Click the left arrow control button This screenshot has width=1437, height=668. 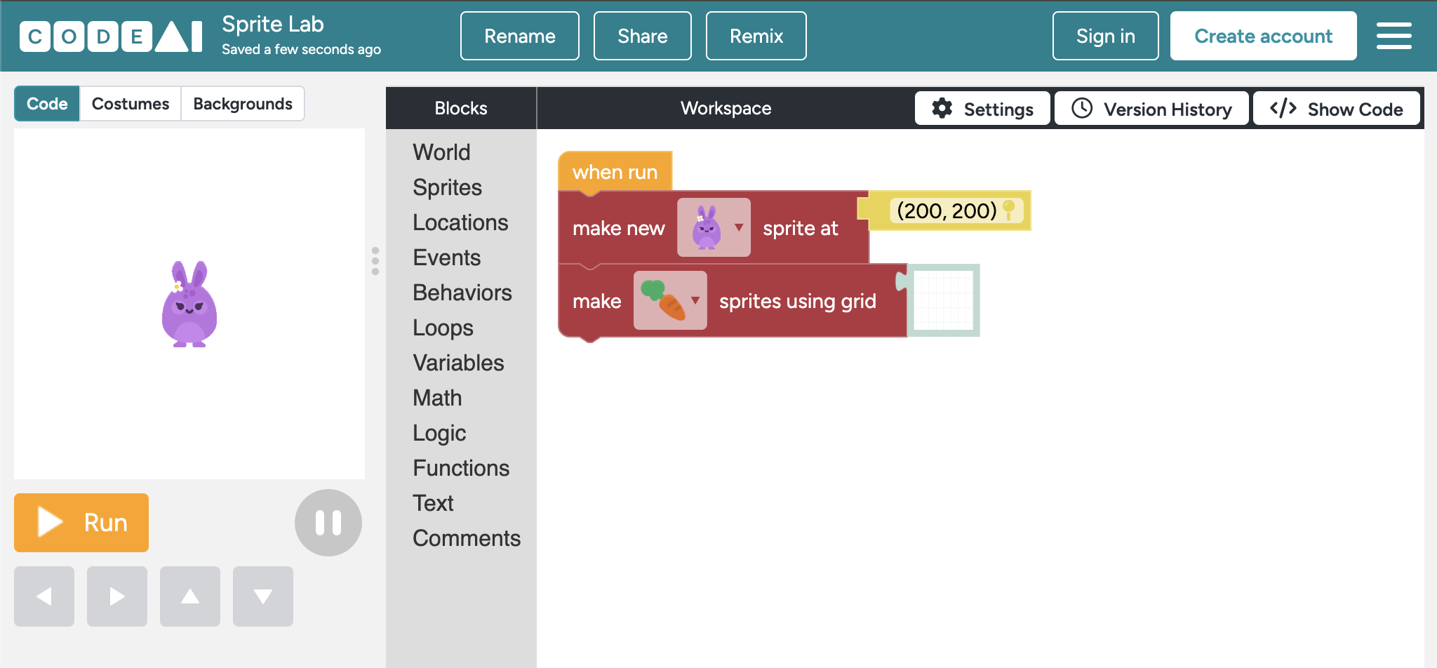click(x=44, y=596)
